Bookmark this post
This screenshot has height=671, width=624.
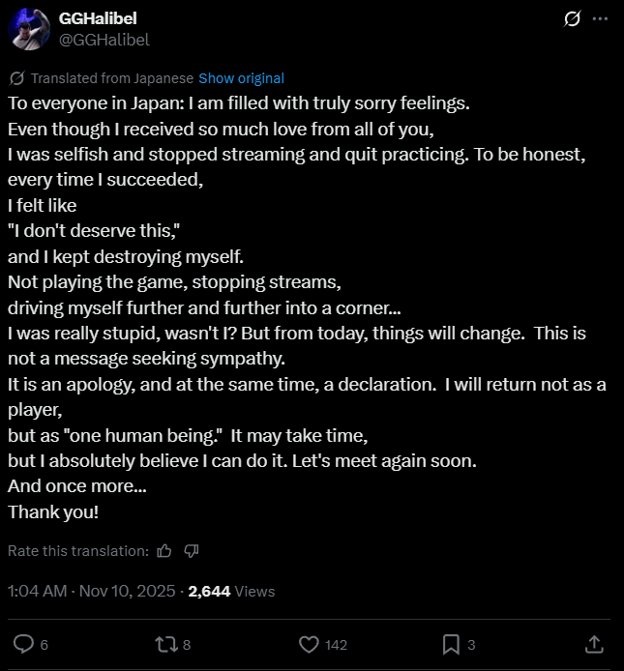pos(451,644)
